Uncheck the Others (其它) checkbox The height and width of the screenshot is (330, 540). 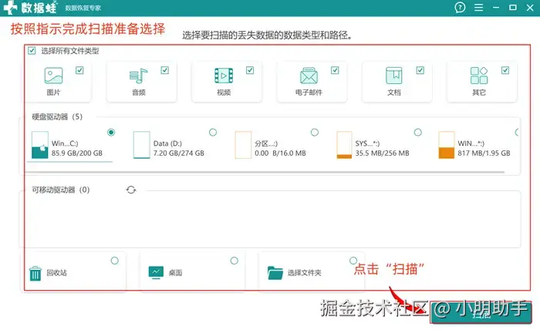[x=505, y=70]
